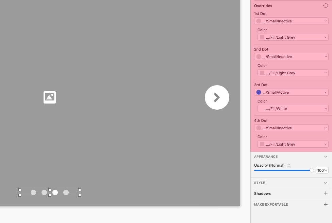332x223 pixels.
Task: Open the 1st Dot Color dropdown
Action: click(x=293, y=37)
